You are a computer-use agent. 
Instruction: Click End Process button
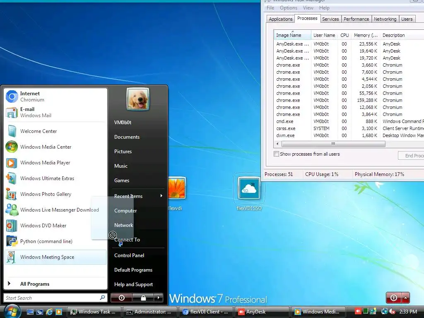coord(411,156)
